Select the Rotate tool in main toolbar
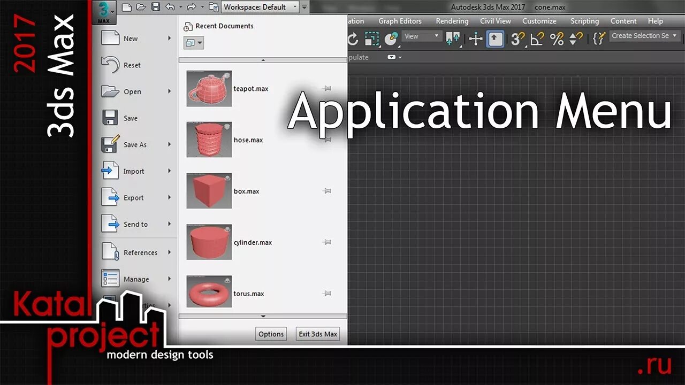Screen dimensions: 685x385 coord(353,38)
